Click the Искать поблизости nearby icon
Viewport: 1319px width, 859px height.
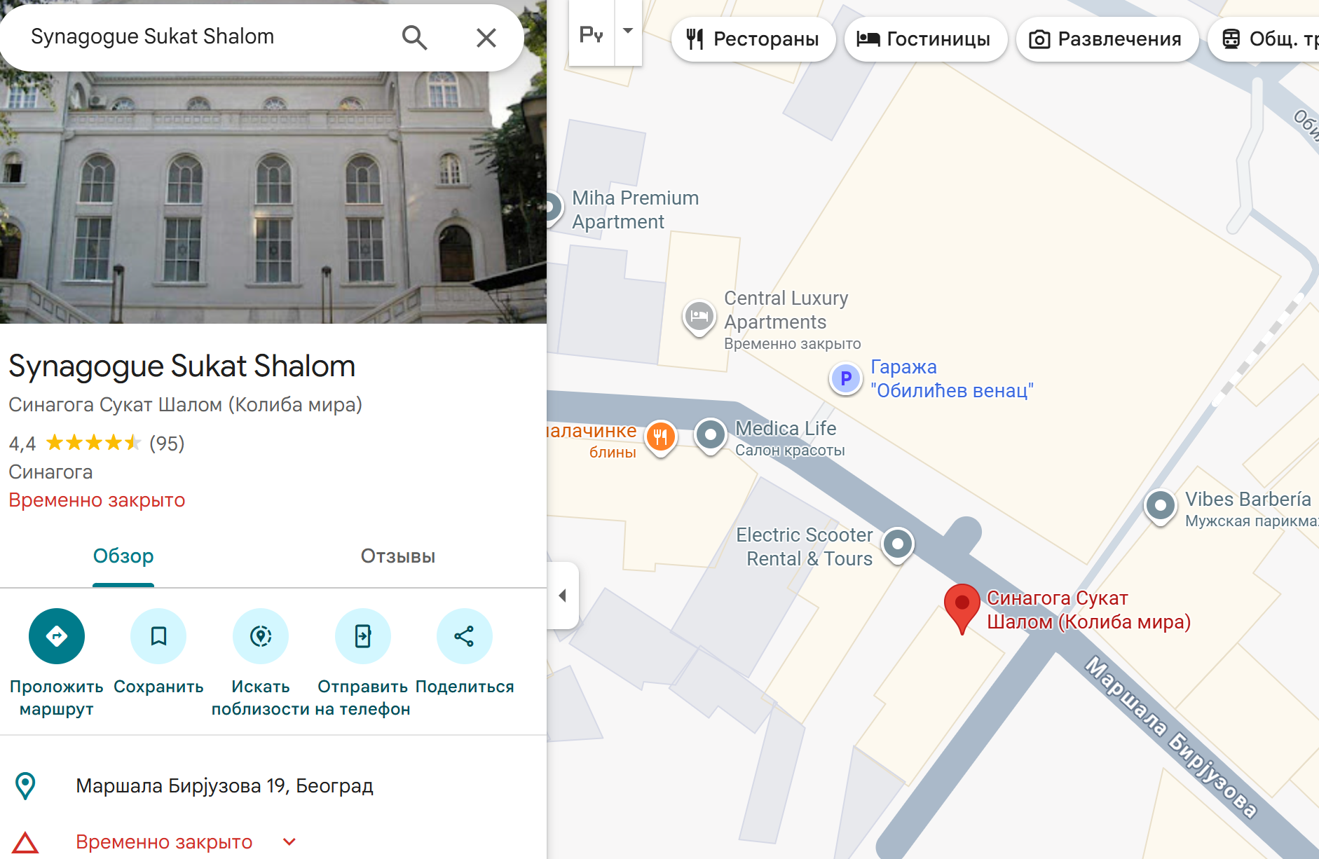261,636
